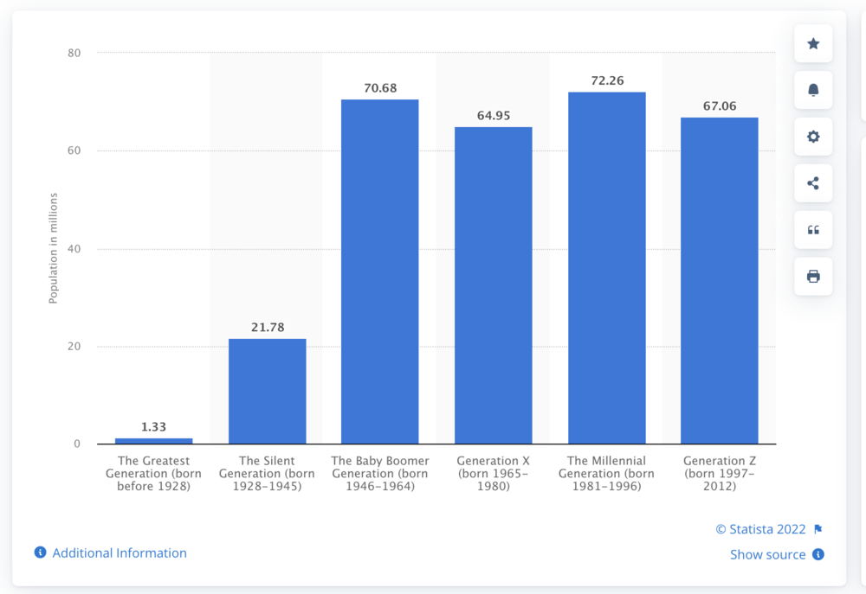Click the quotation mark citation icon
Screen dimensions: 866x594
[x=813, y=230]
